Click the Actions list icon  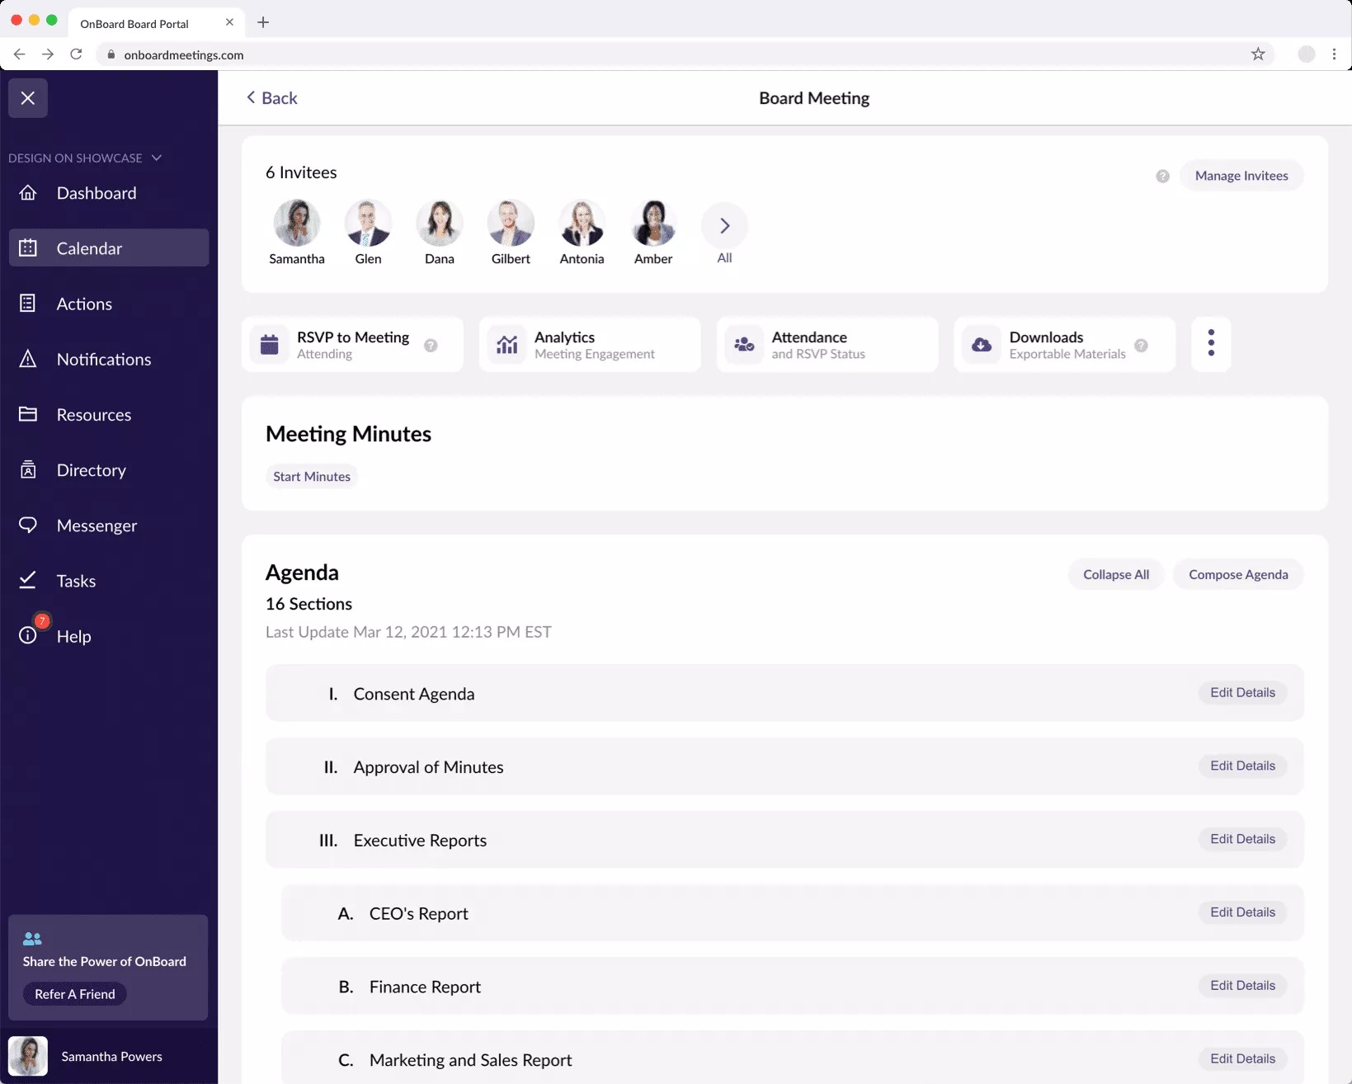[x=28, y=304]
